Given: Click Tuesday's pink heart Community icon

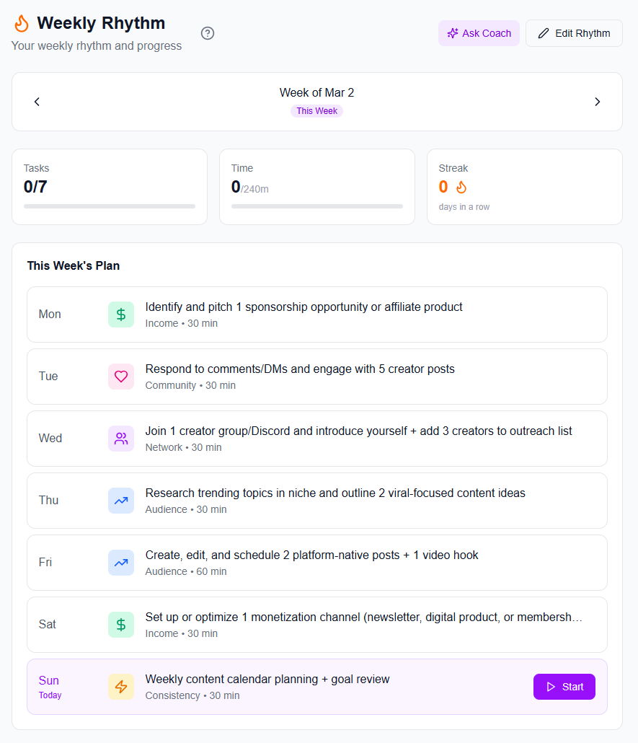Looking at the screenshot, I should coord(121,377).
